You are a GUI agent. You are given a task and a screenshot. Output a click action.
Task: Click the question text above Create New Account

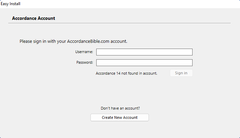click(120, 108)
